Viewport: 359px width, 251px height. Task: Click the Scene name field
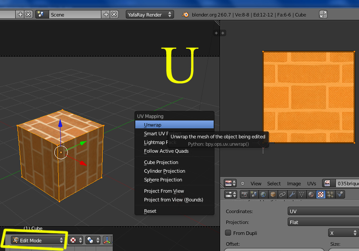75,15
